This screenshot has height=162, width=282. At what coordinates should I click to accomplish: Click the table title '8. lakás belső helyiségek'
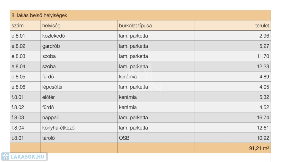coord(39,15)
